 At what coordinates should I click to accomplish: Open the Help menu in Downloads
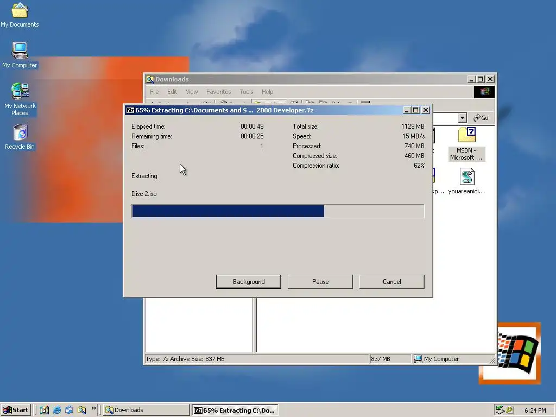(267, 92)
